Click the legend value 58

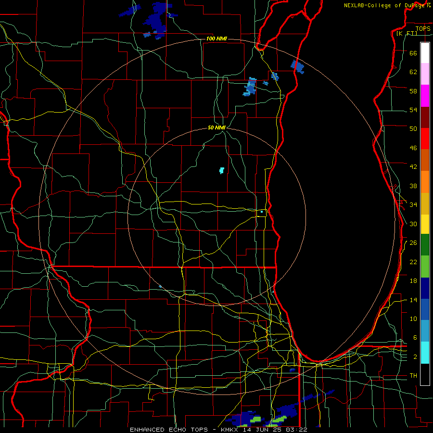tap(413, 91)
